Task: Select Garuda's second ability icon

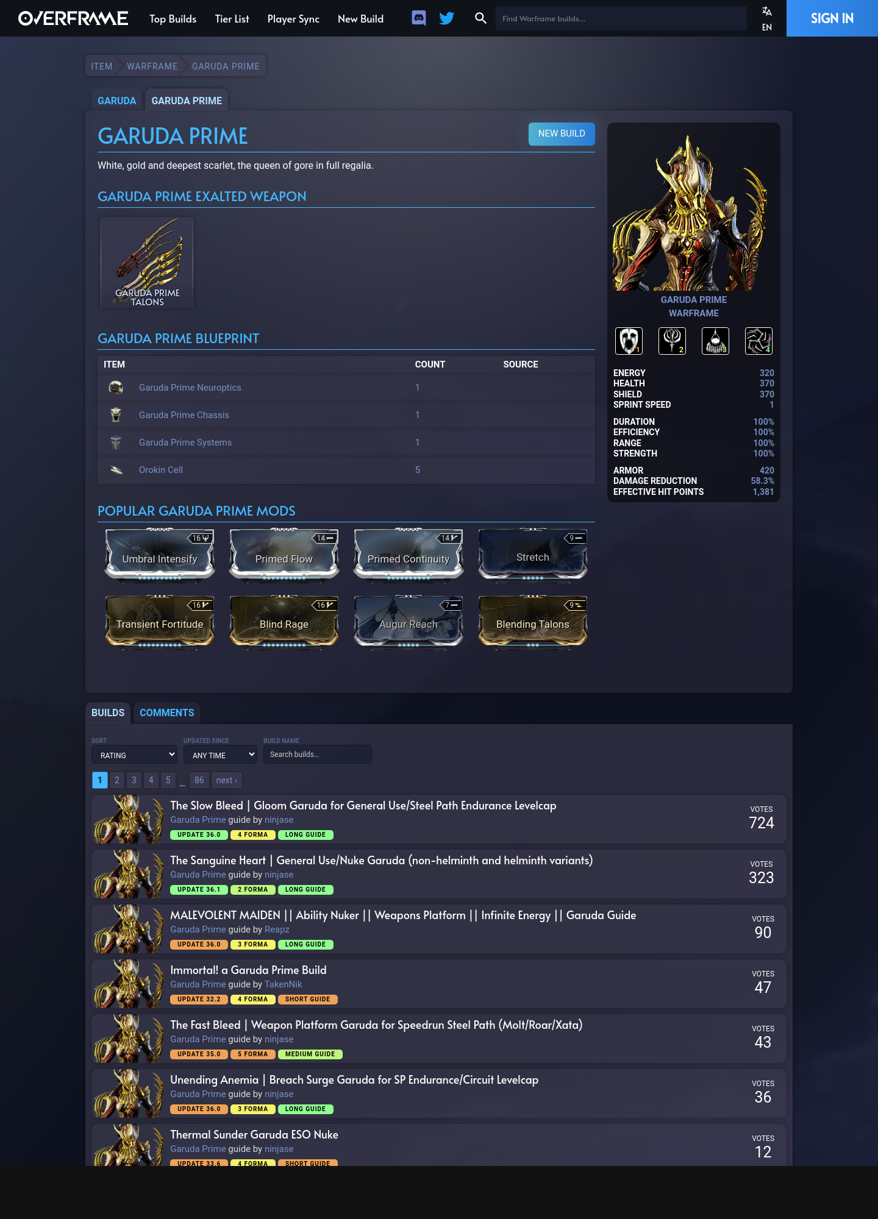Action: (x=672, y=341)
